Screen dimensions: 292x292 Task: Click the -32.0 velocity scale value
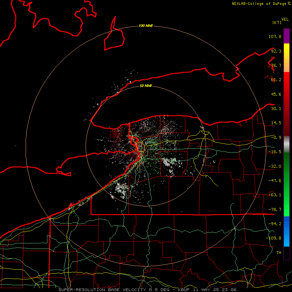(x=275, y=166)
